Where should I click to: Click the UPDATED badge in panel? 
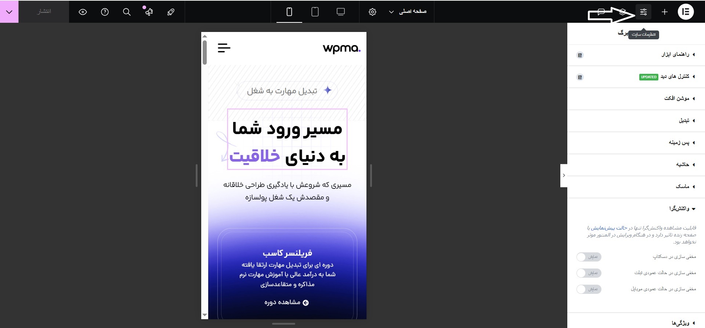[648, 77]
